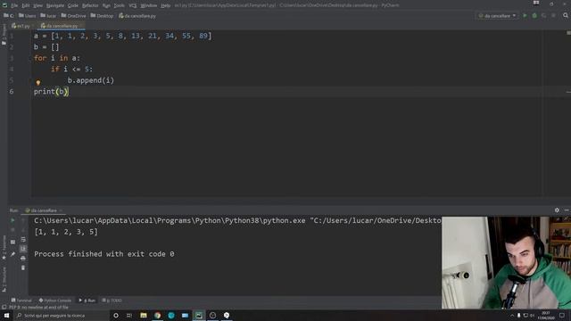The height and width of the screenshot is (321, 571).
Task: Open the Run menu in the menu bar
Action: click(x=106, y=5)
